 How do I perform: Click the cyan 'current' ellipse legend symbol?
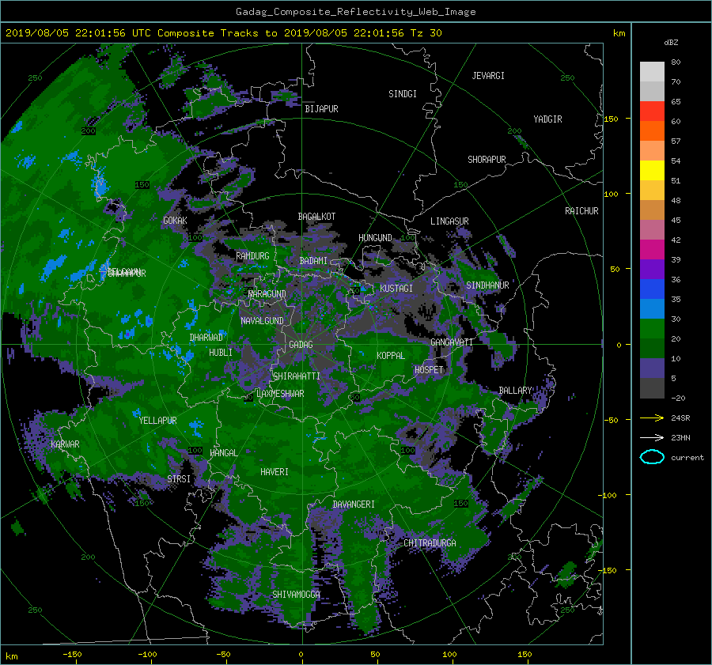(652, 457)
